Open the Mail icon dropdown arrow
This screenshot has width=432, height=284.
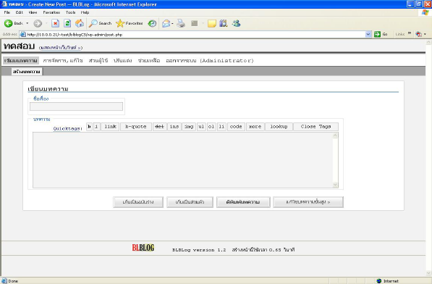coord(172,24)
